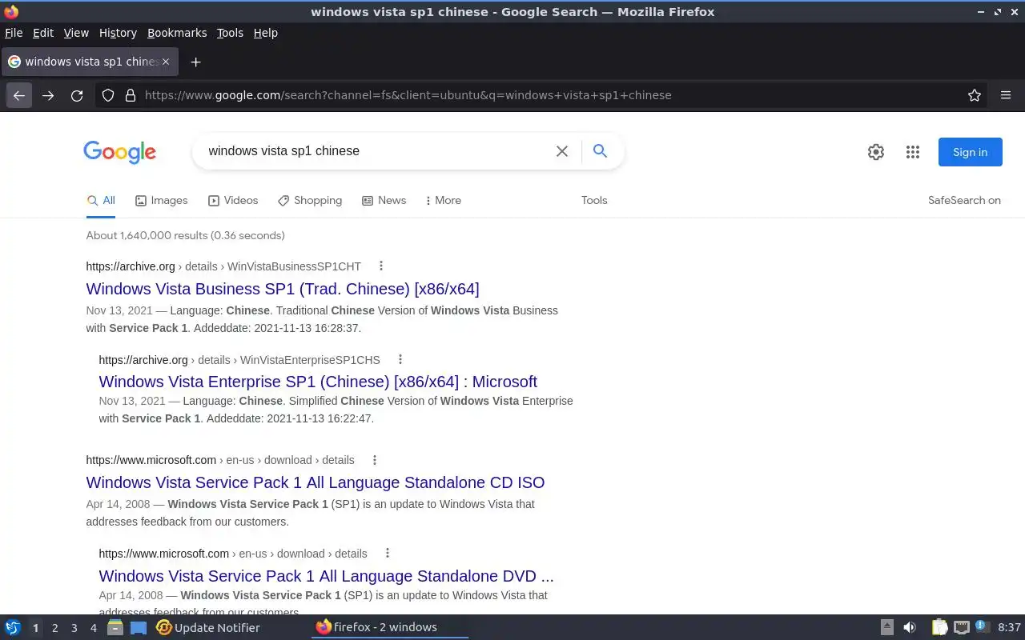Open the Bookmarks menu

tap(177, 33)
